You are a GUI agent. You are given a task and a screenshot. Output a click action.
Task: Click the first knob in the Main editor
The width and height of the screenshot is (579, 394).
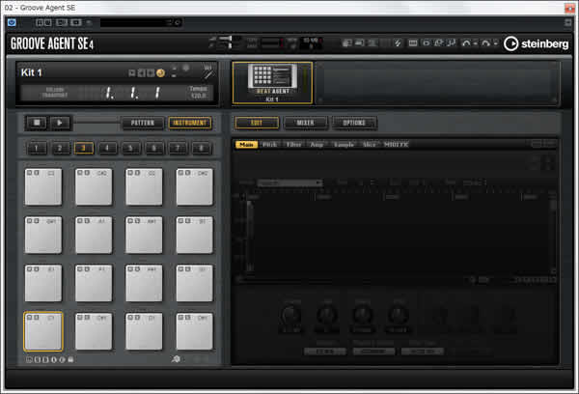tap(290, 315)
